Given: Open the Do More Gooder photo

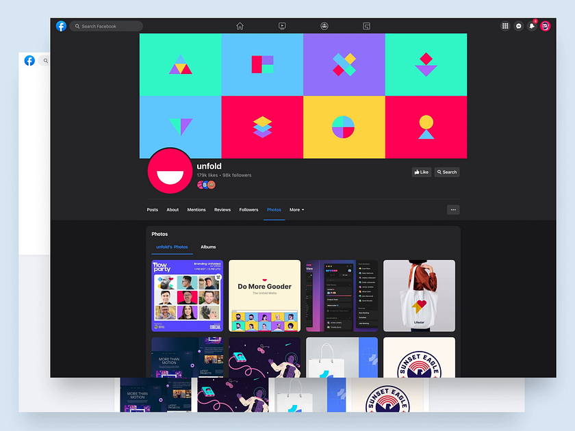Looking at the screenshot, I should [x=264, y=296].
